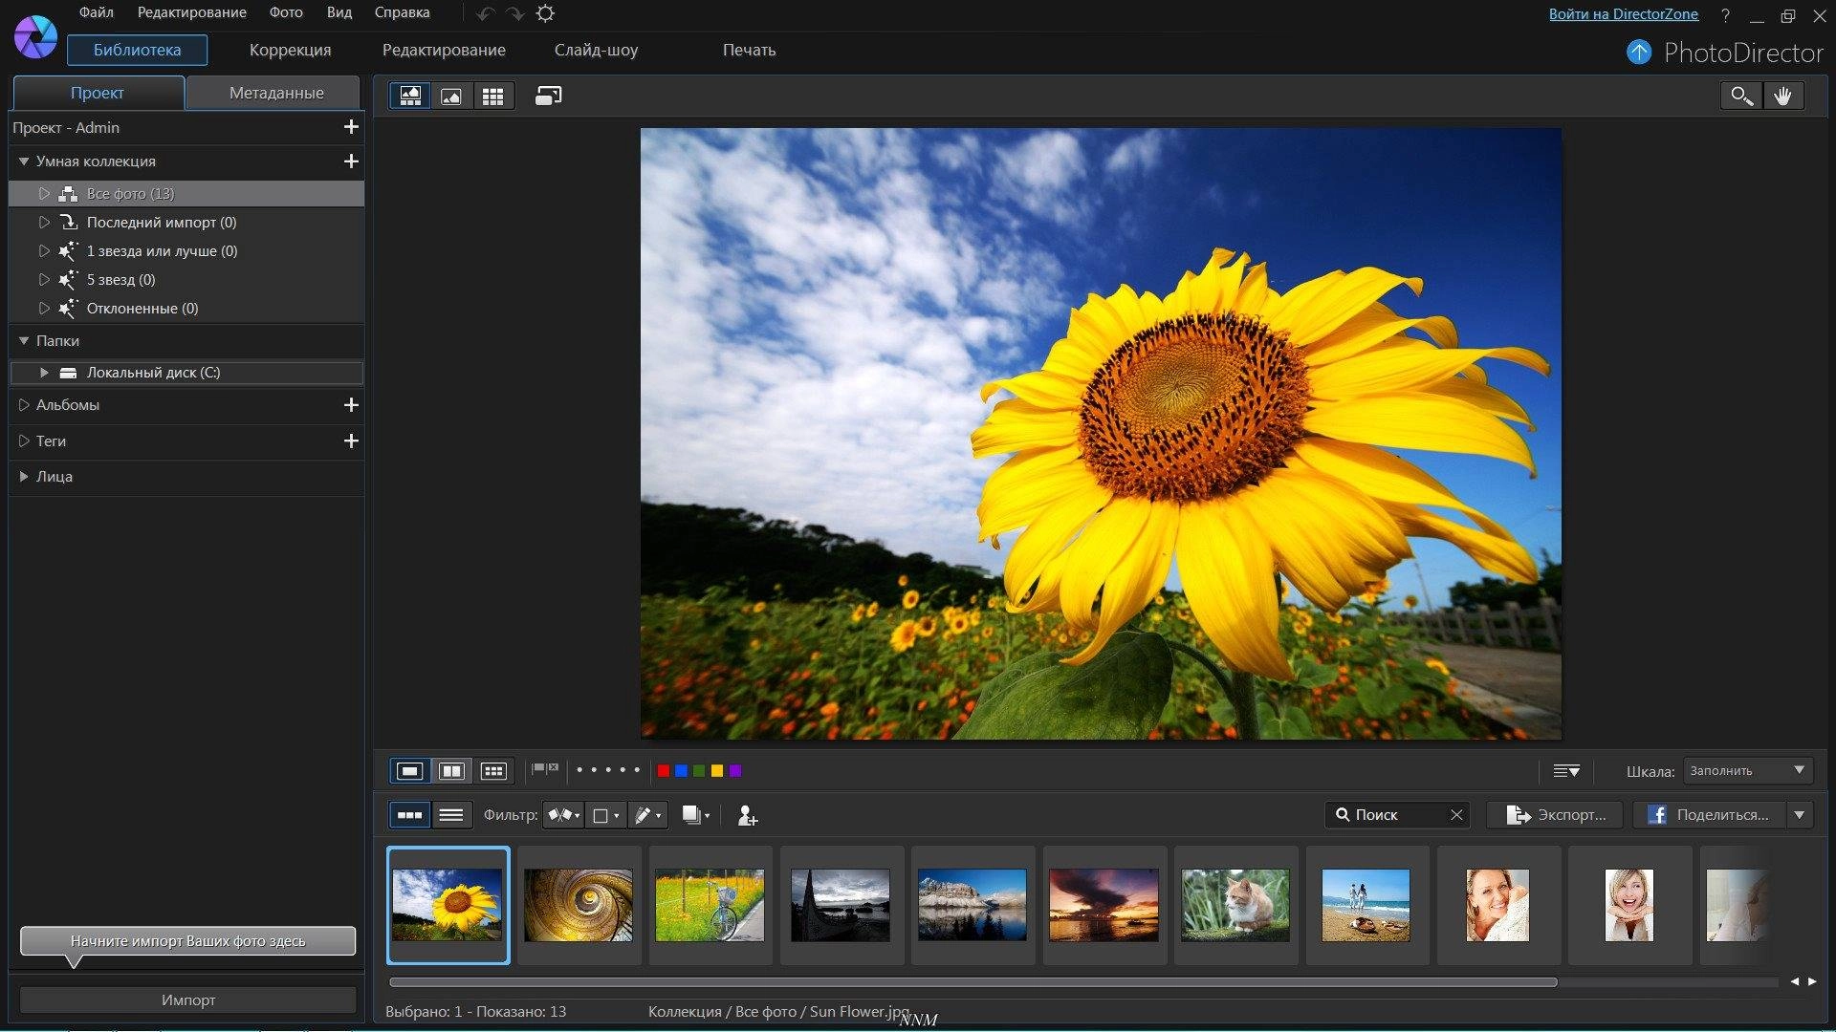
Task: Clear search with the X icon
Action: pos(1456,815)
